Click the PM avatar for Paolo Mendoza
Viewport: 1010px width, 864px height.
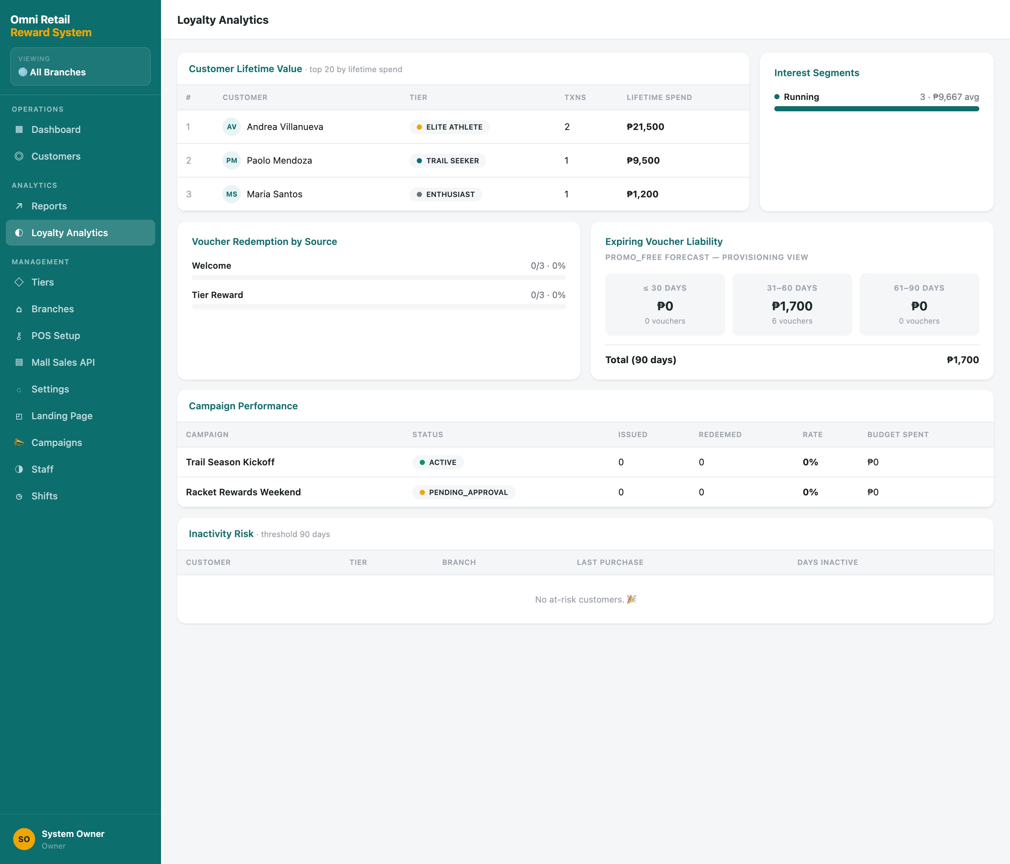pos(232,160)
